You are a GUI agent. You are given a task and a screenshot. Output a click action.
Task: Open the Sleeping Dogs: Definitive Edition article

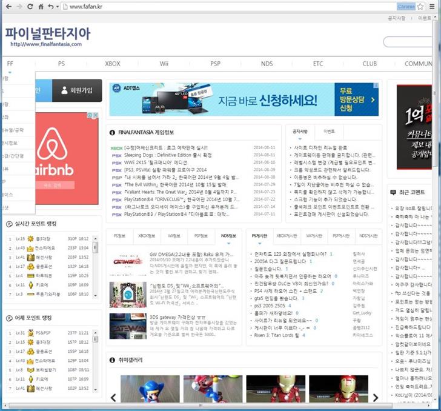point(168,155)
